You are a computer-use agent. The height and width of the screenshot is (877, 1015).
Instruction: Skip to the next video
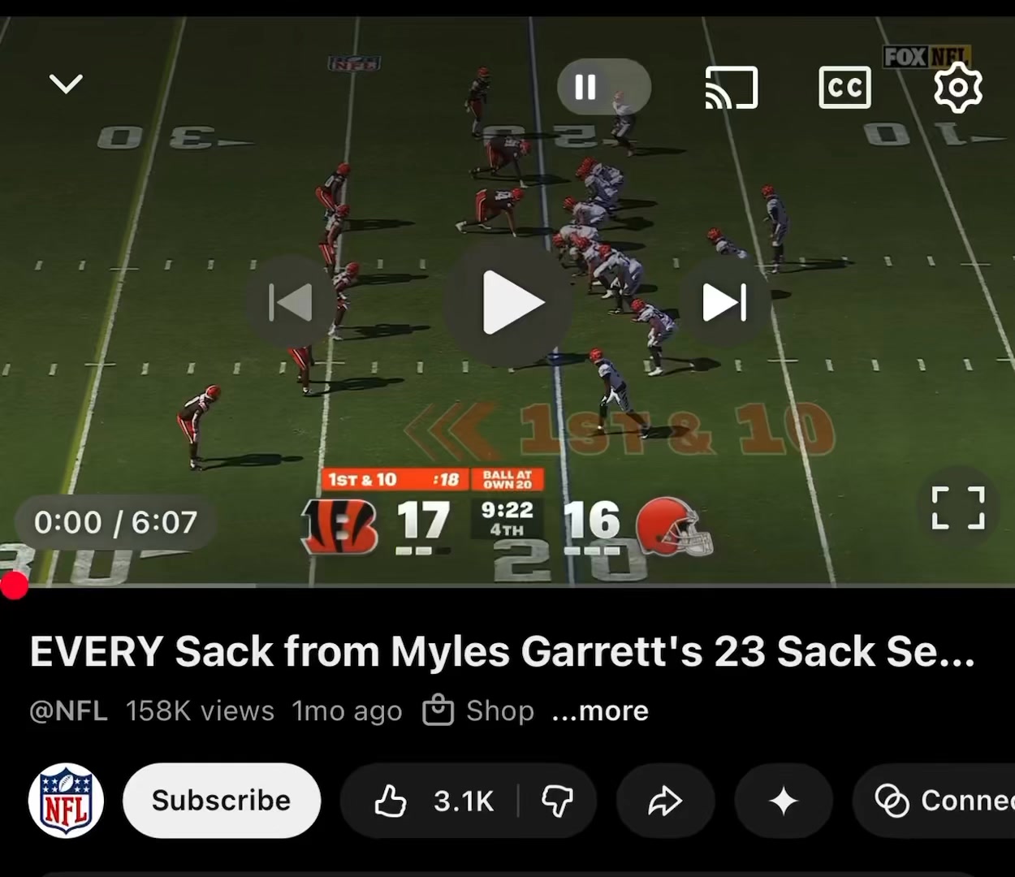pos(725,303)
